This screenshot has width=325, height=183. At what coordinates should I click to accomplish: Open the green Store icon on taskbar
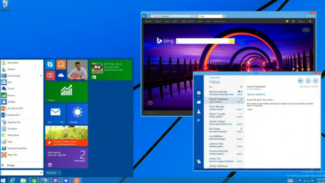[34, 180]
